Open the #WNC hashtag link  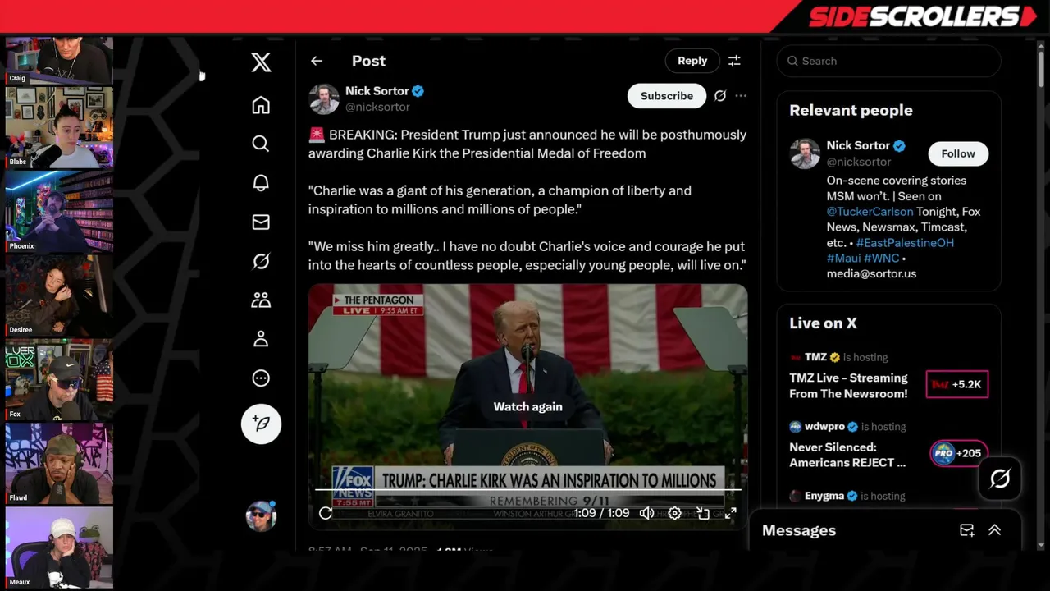click(882, 259)
